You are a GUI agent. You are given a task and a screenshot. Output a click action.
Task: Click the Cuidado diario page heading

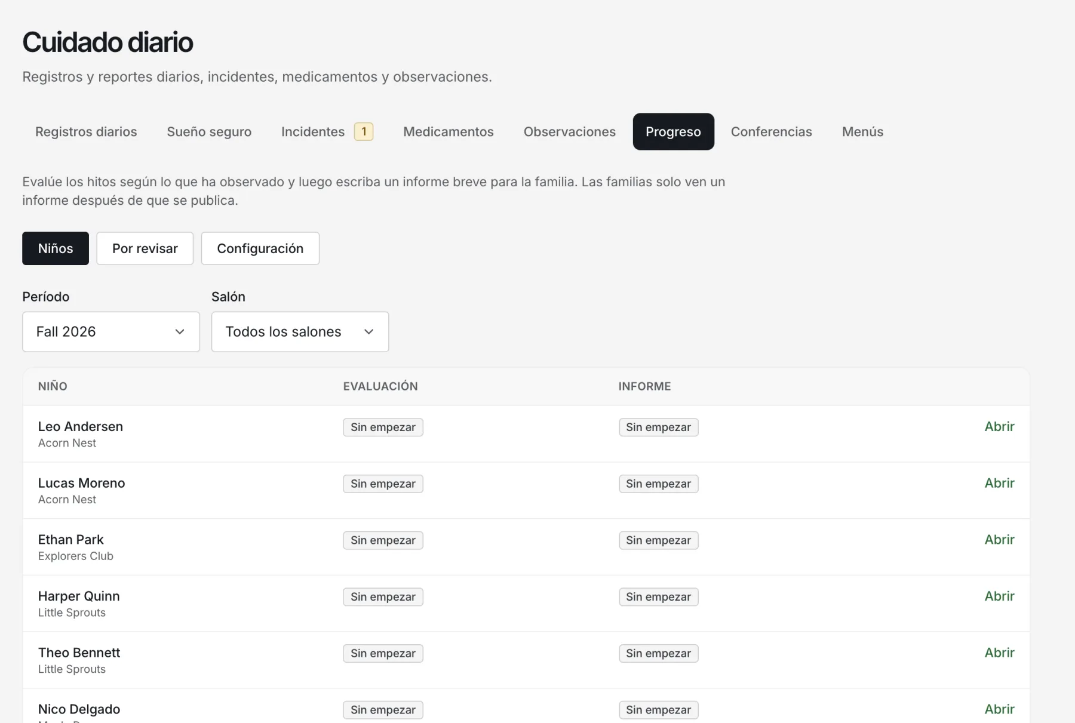tap(107, 42)
